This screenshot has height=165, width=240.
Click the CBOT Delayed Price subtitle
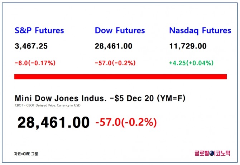coord(41,105)
